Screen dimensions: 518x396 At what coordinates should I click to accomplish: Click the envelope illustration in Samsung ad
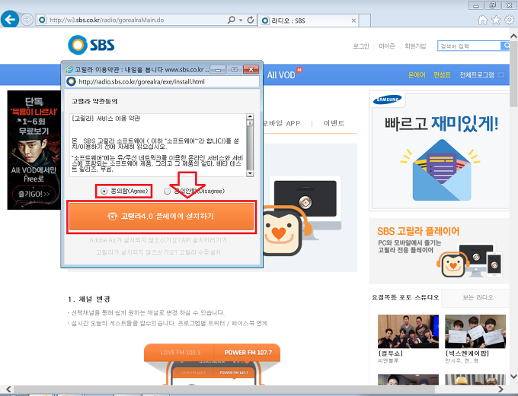pyautogui.click(x=441, y=170)
